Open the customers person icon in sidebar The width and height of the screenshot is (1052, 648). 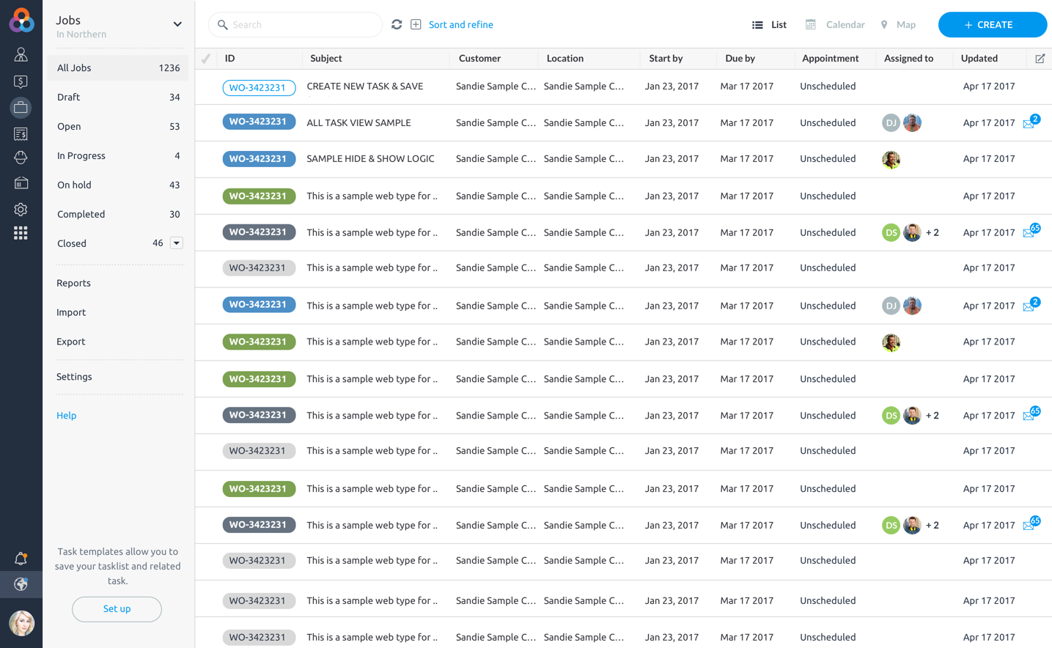[x=21, y=55]
